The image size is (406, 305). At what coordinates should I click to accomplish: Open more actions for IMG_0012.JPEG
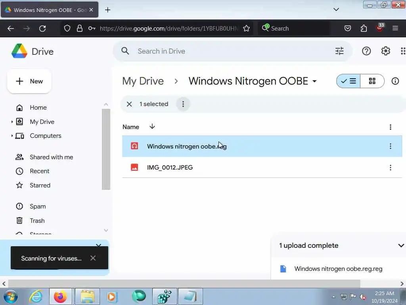391,168
